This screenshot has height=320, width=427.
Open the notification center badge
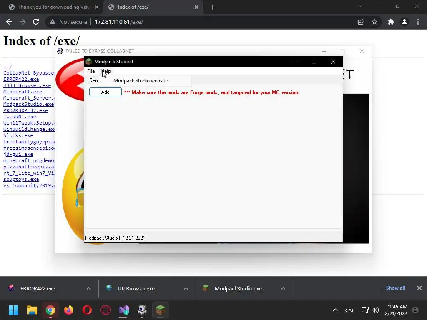415,310
